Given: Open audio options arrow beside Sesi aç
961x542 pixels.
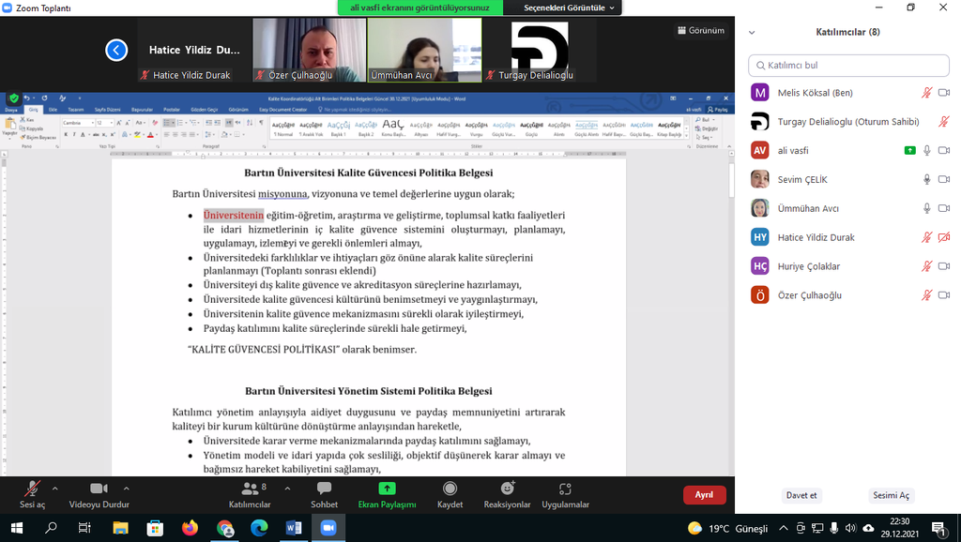Looking at the screenshot, I should click(55, 489).
